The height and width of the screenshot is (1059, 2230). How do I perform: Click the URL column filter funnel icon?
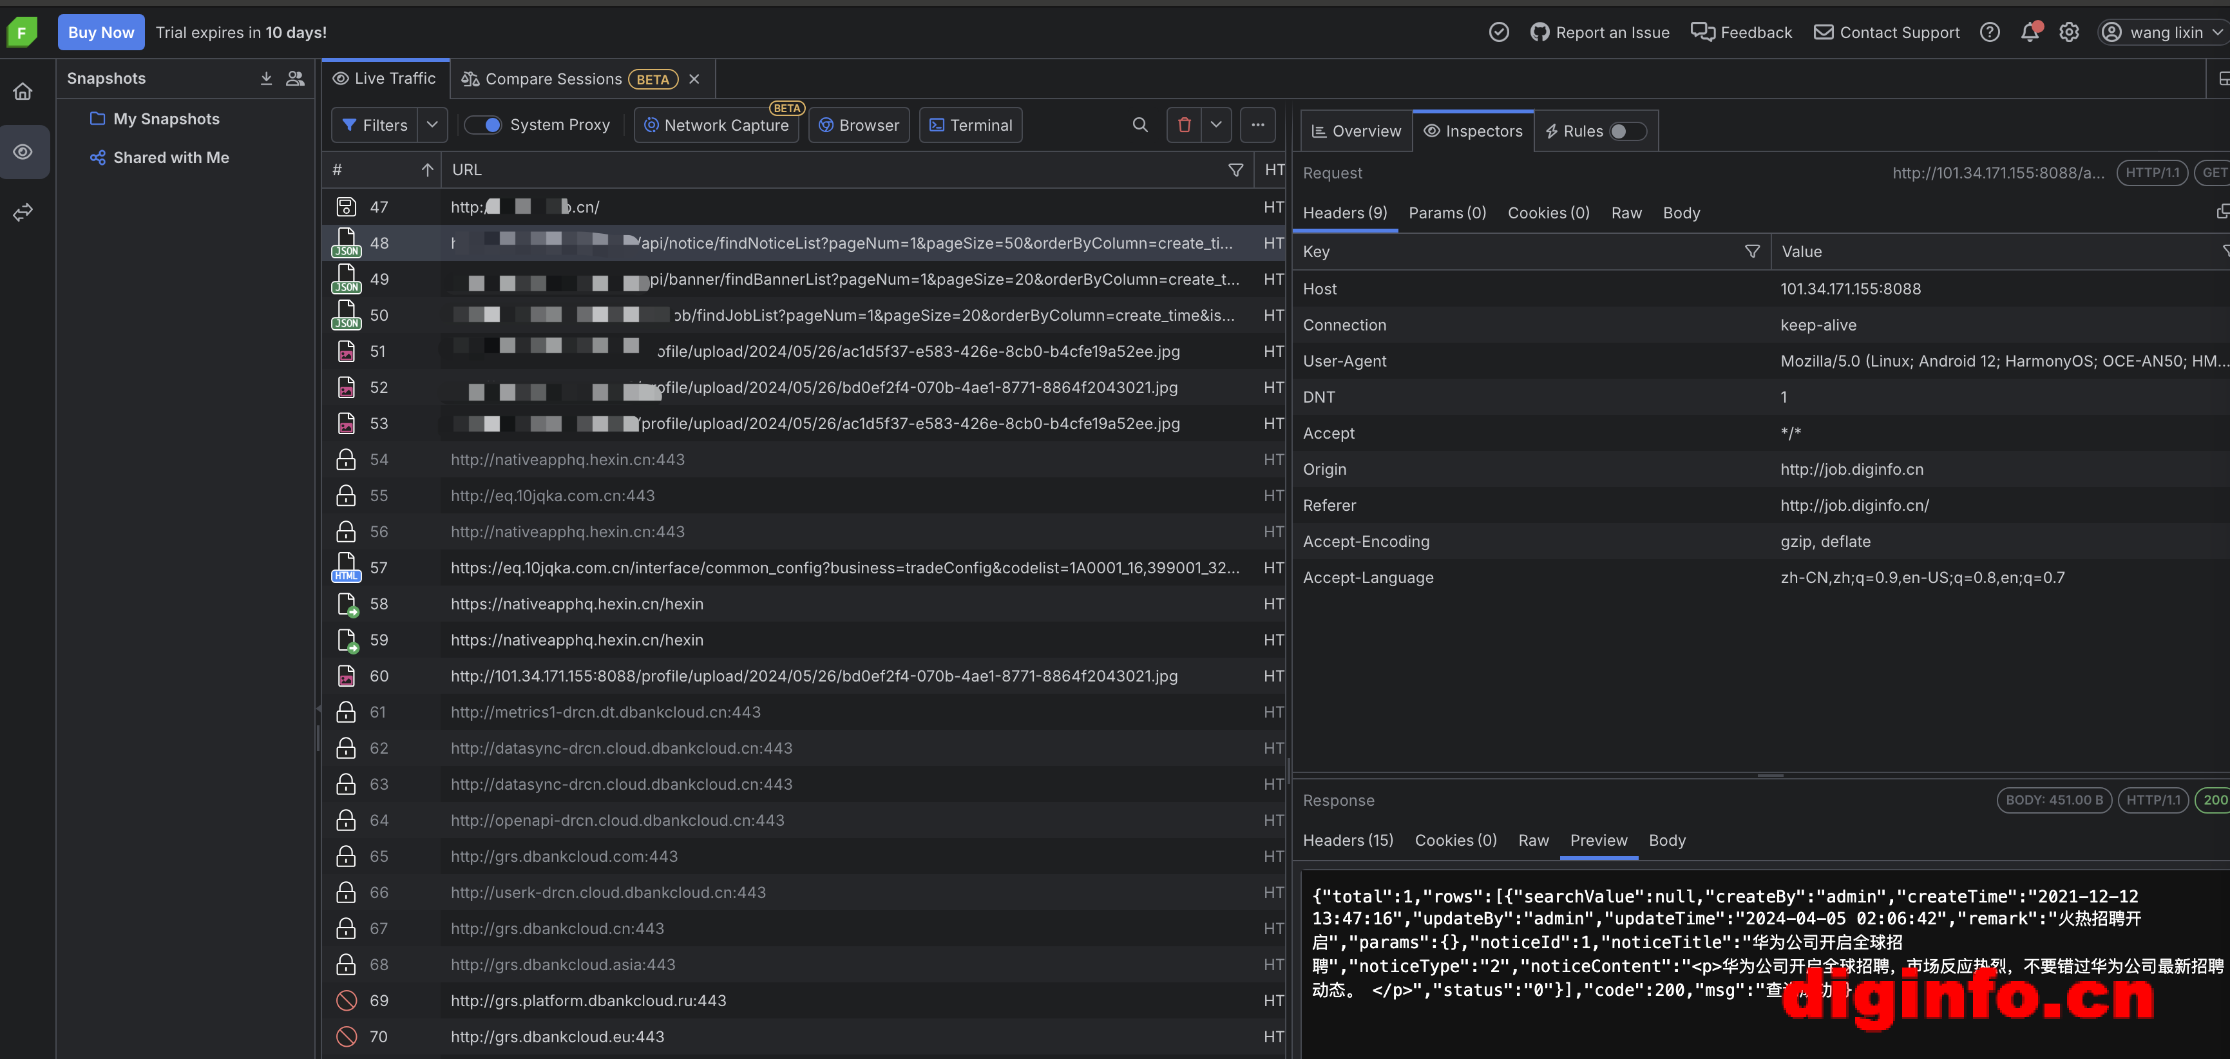[x=1236, y=171]
